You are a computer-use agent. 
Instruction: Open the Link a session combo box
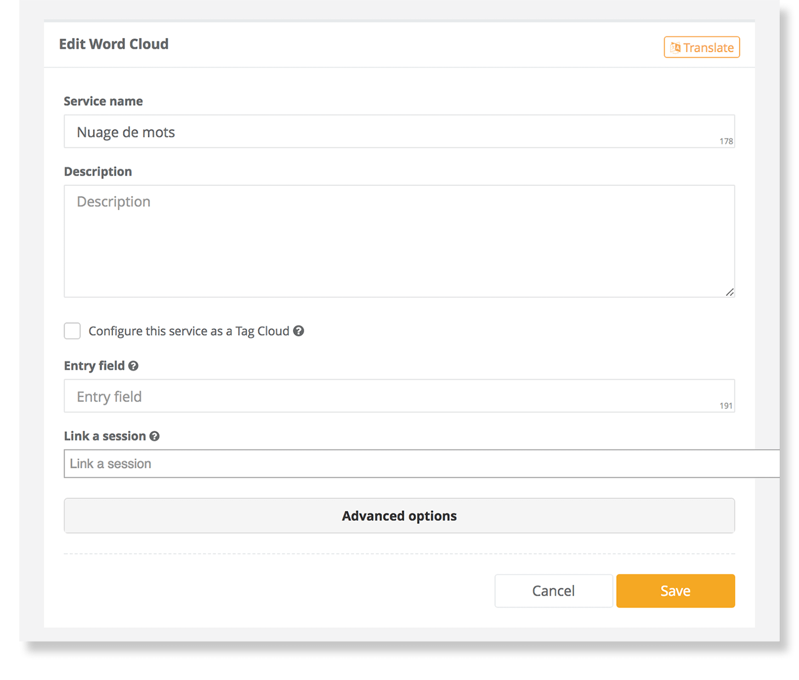[x=422, y=464]
